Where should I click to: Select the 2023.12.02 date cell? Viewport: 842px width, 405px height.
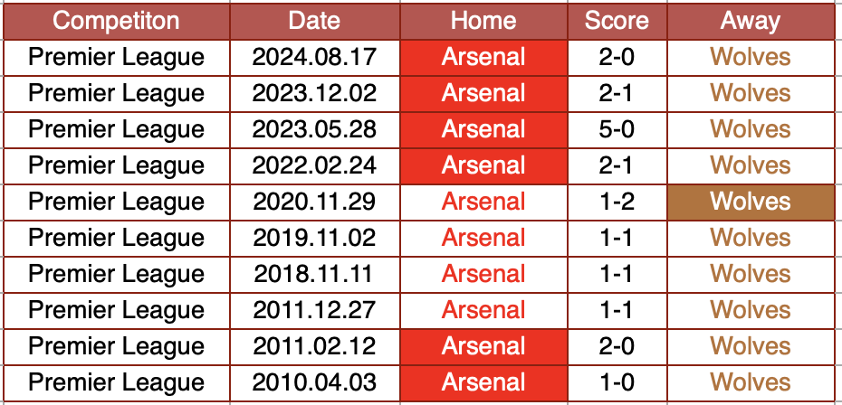tap(314, 93)
